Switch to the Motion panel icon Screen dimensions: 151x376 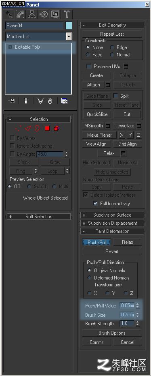tap(44, 14)
